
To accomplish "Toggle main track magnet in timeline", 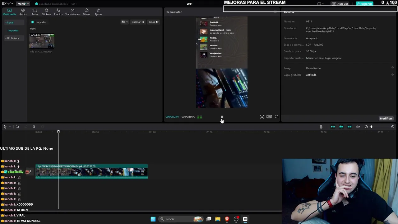I will click(333, 127).
